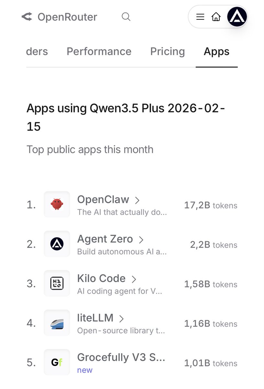This screenshot has height=389, width=264.
Task: Expand the chevron next to Kilo Code
Action: coord(134,279)
